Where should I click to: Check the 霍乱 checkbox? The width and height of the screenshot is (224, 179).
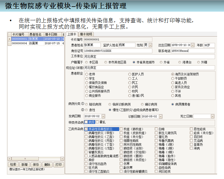(x=97, y=122)
